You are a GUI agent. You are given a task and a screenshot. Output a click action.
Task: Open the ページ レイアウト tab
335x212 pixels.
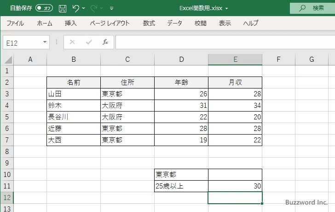pyautogui.click(x=110, y=23)
